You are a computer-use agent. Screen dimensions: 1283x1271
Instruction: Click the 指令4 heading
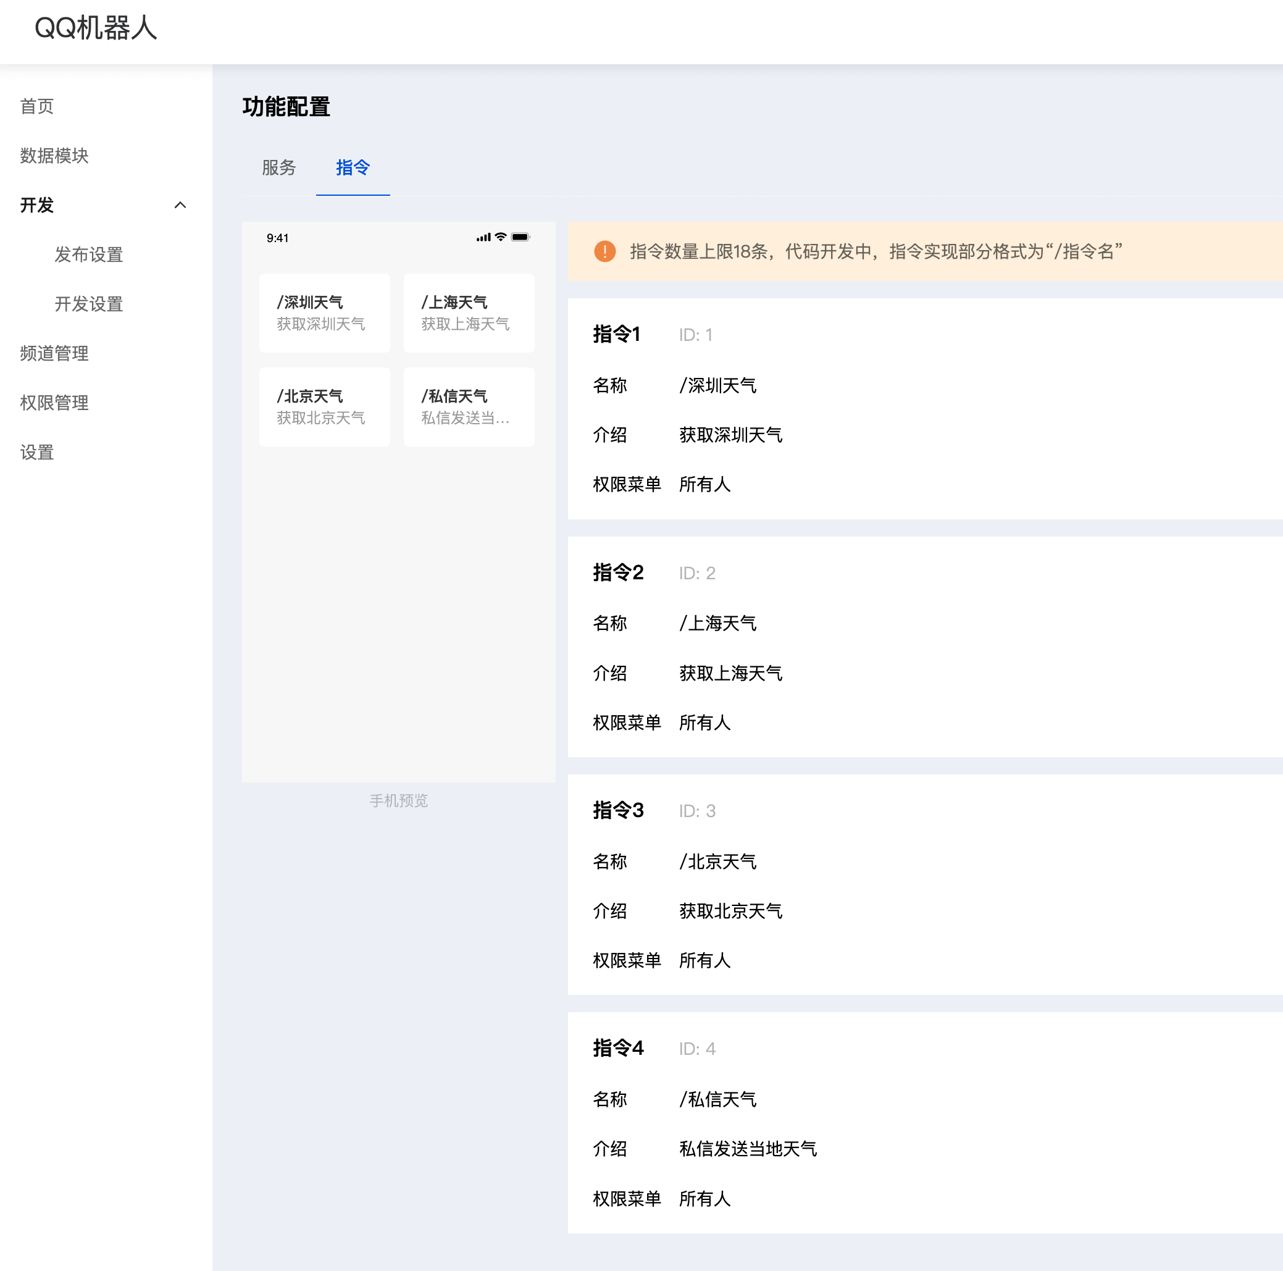coord(618,1049)
